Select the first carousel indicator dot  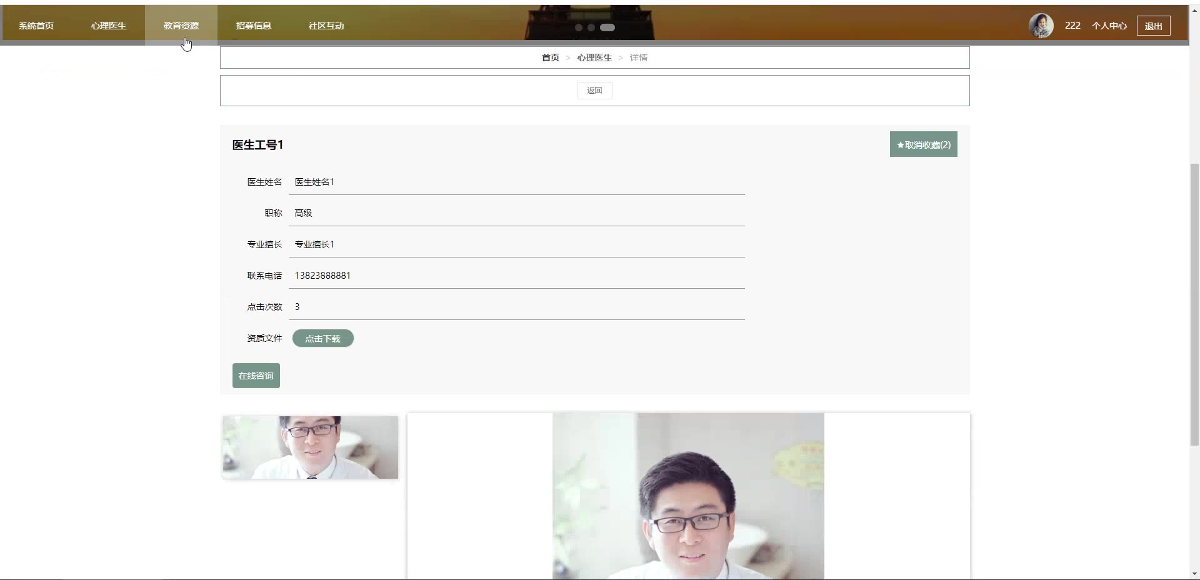coord(579,27)
